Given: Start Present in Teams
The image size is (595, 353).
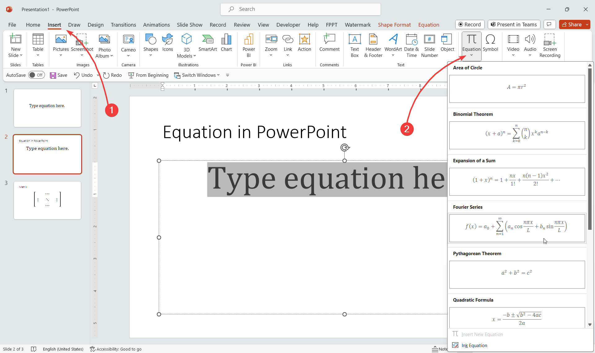Looking at the screenshot, I should [x=513, y=24].
